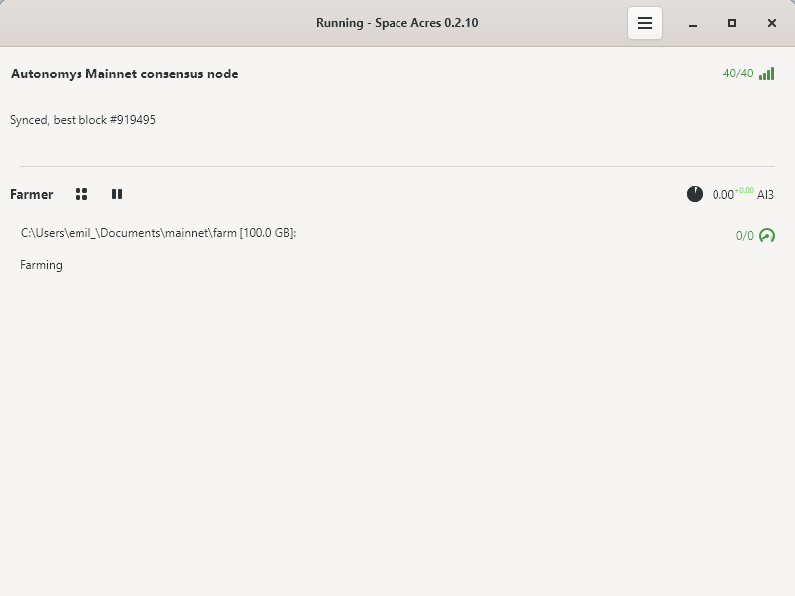Click the synced best block #919495 status

[82, 120]
